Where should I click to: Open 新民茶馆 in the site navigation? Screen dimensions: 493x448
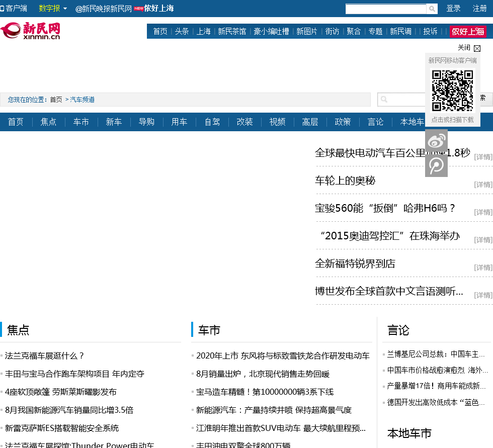tap(232, 31)
